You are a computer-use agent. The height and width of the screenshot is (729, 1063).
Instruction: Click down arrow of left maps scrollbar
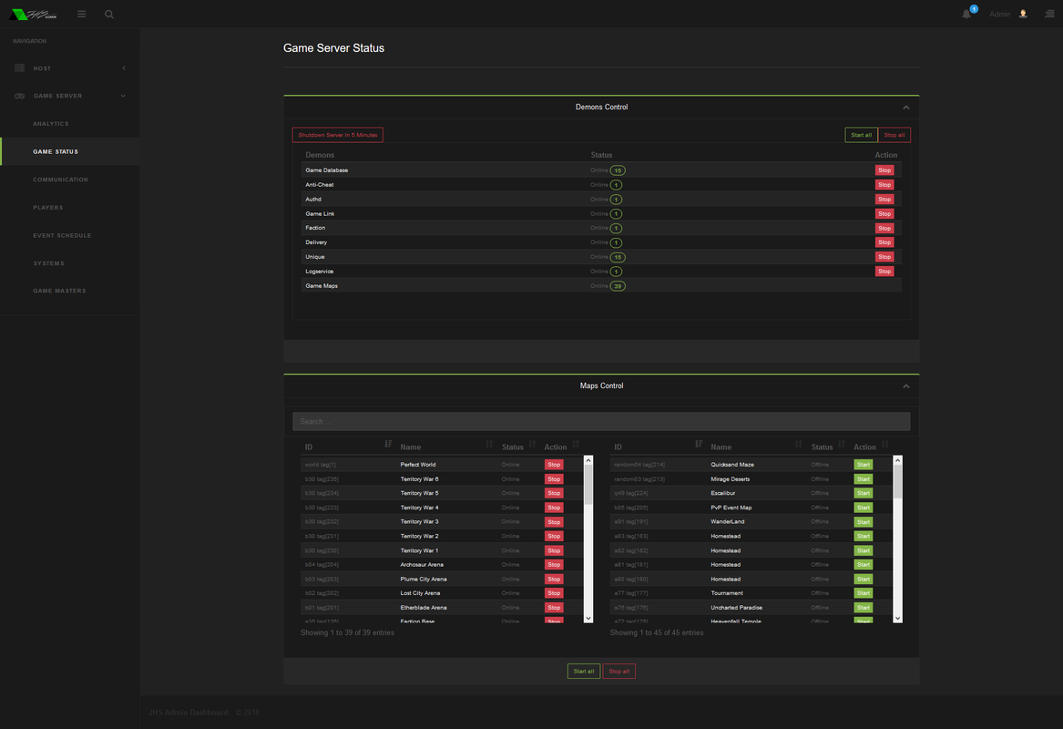pos(588,618)
